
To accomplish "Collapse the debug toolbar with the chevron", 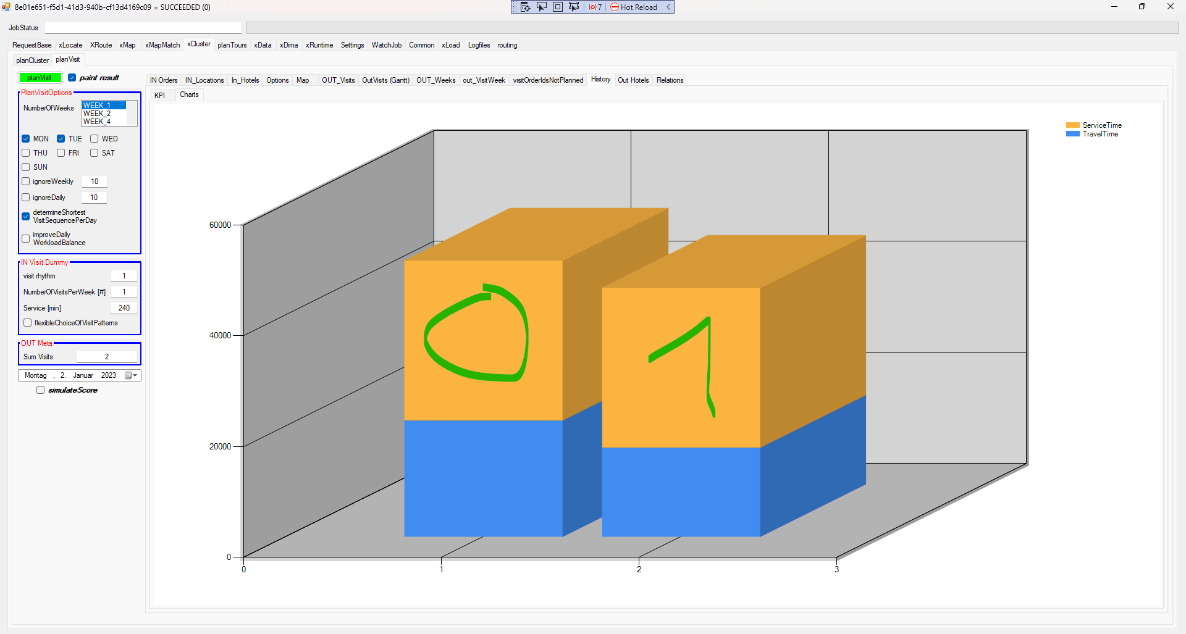I will (x=668, y=7).
